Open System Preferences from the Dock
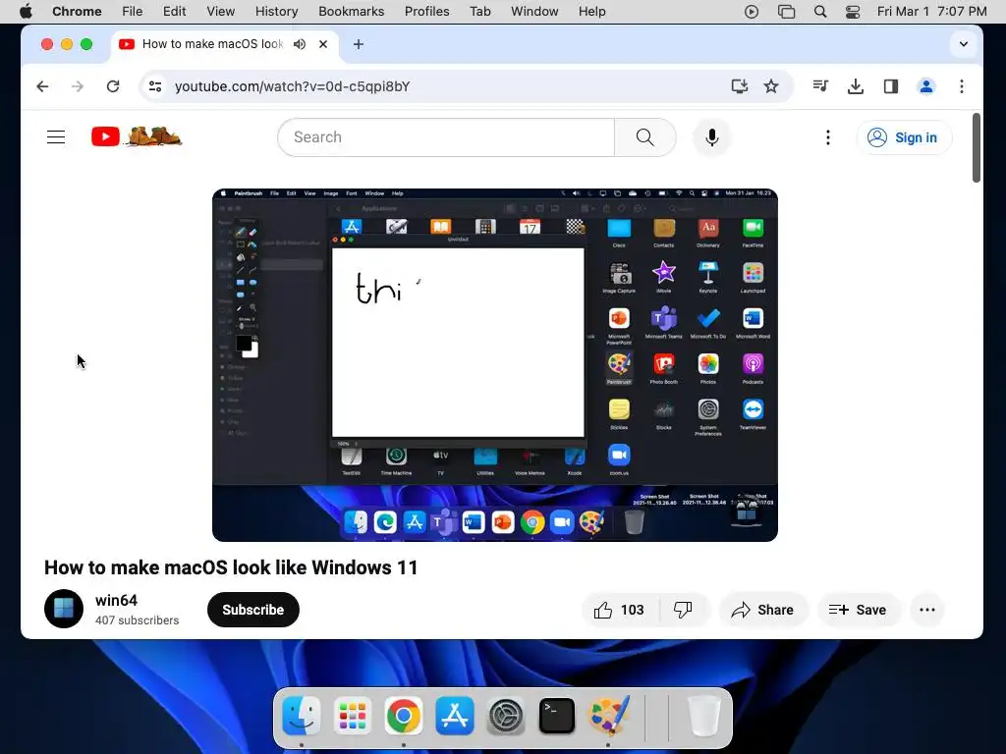Image resolution: width=1006 pixels, height=754 pixels. click(506, 716)
